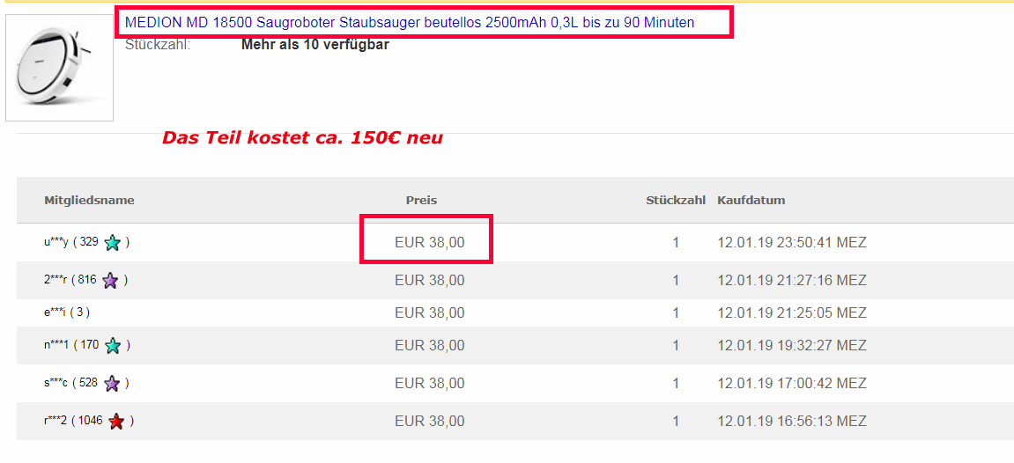Click the red text 'Das Teil kostet ca. 150€ neu'
The image size is (1014, 463).
tap(302, 138)
